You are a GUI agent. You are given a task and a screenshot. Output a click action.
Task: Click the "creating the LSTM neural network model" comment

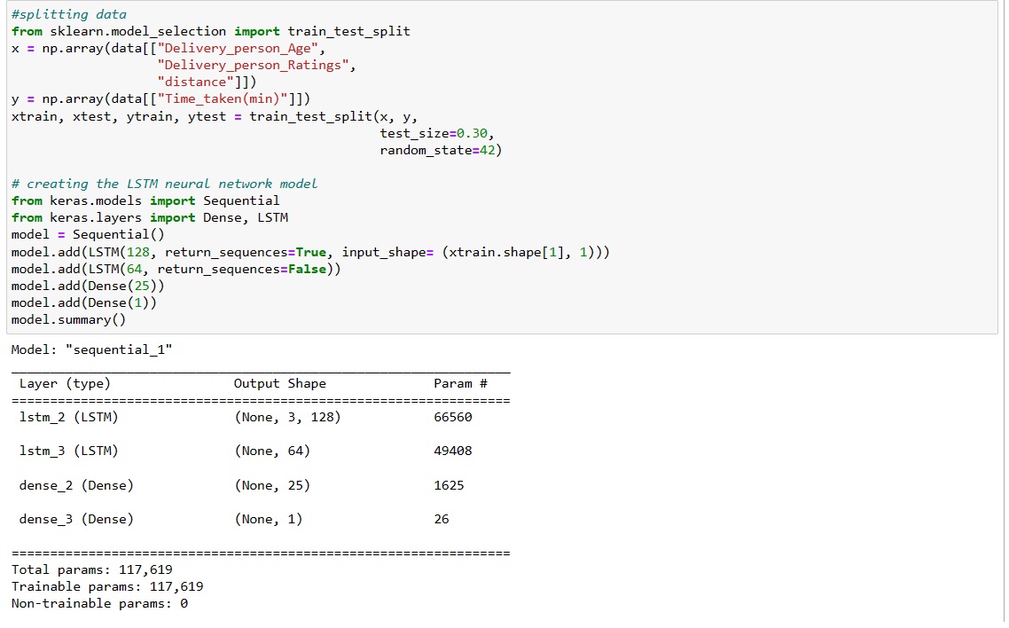[x=165, y=184]
